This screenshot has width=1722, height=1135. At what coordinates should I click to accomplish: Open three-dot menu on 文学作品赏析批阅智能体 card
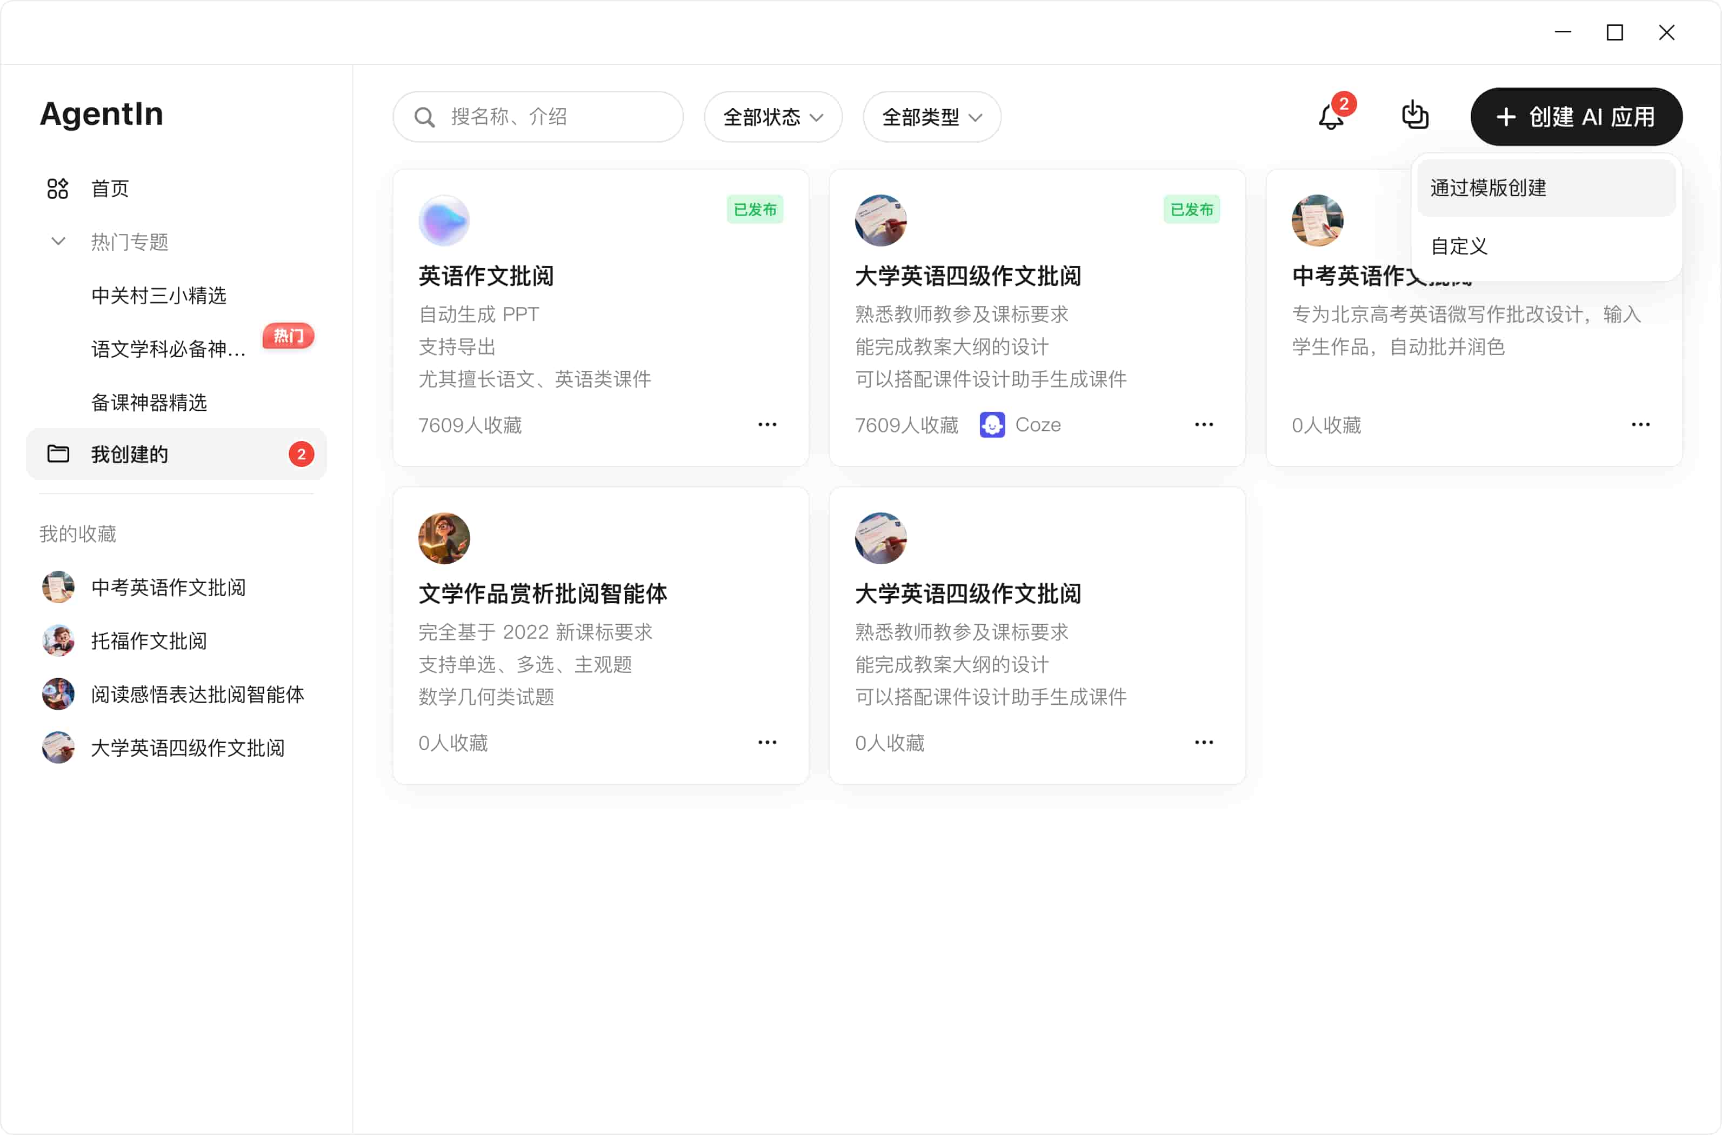click(767, 743)
